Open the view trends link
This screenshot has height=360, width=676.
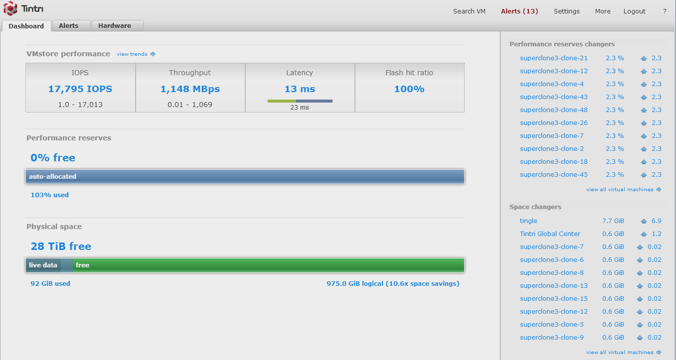click(136, 54)
